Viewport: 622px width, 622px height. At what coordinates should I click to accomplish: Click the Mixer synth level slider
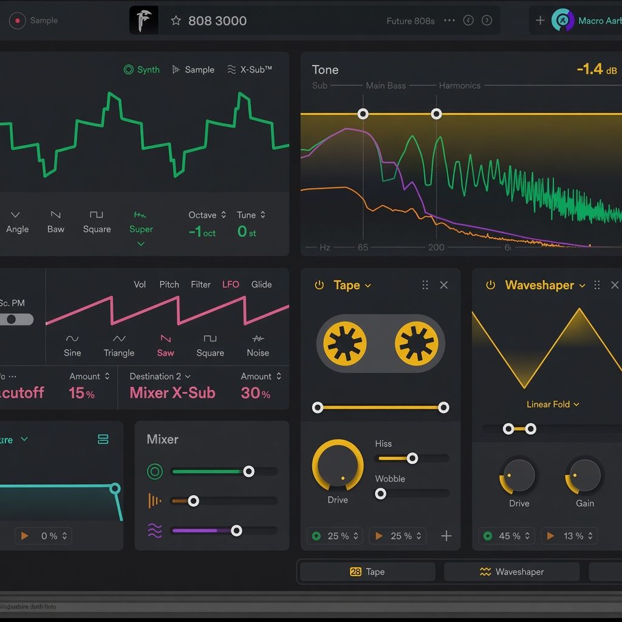[224, 471]
